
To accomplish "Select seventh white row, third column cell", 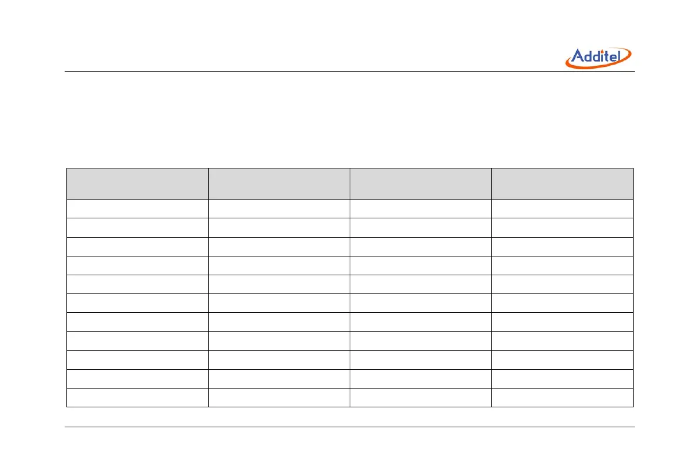I will point(420,322).
